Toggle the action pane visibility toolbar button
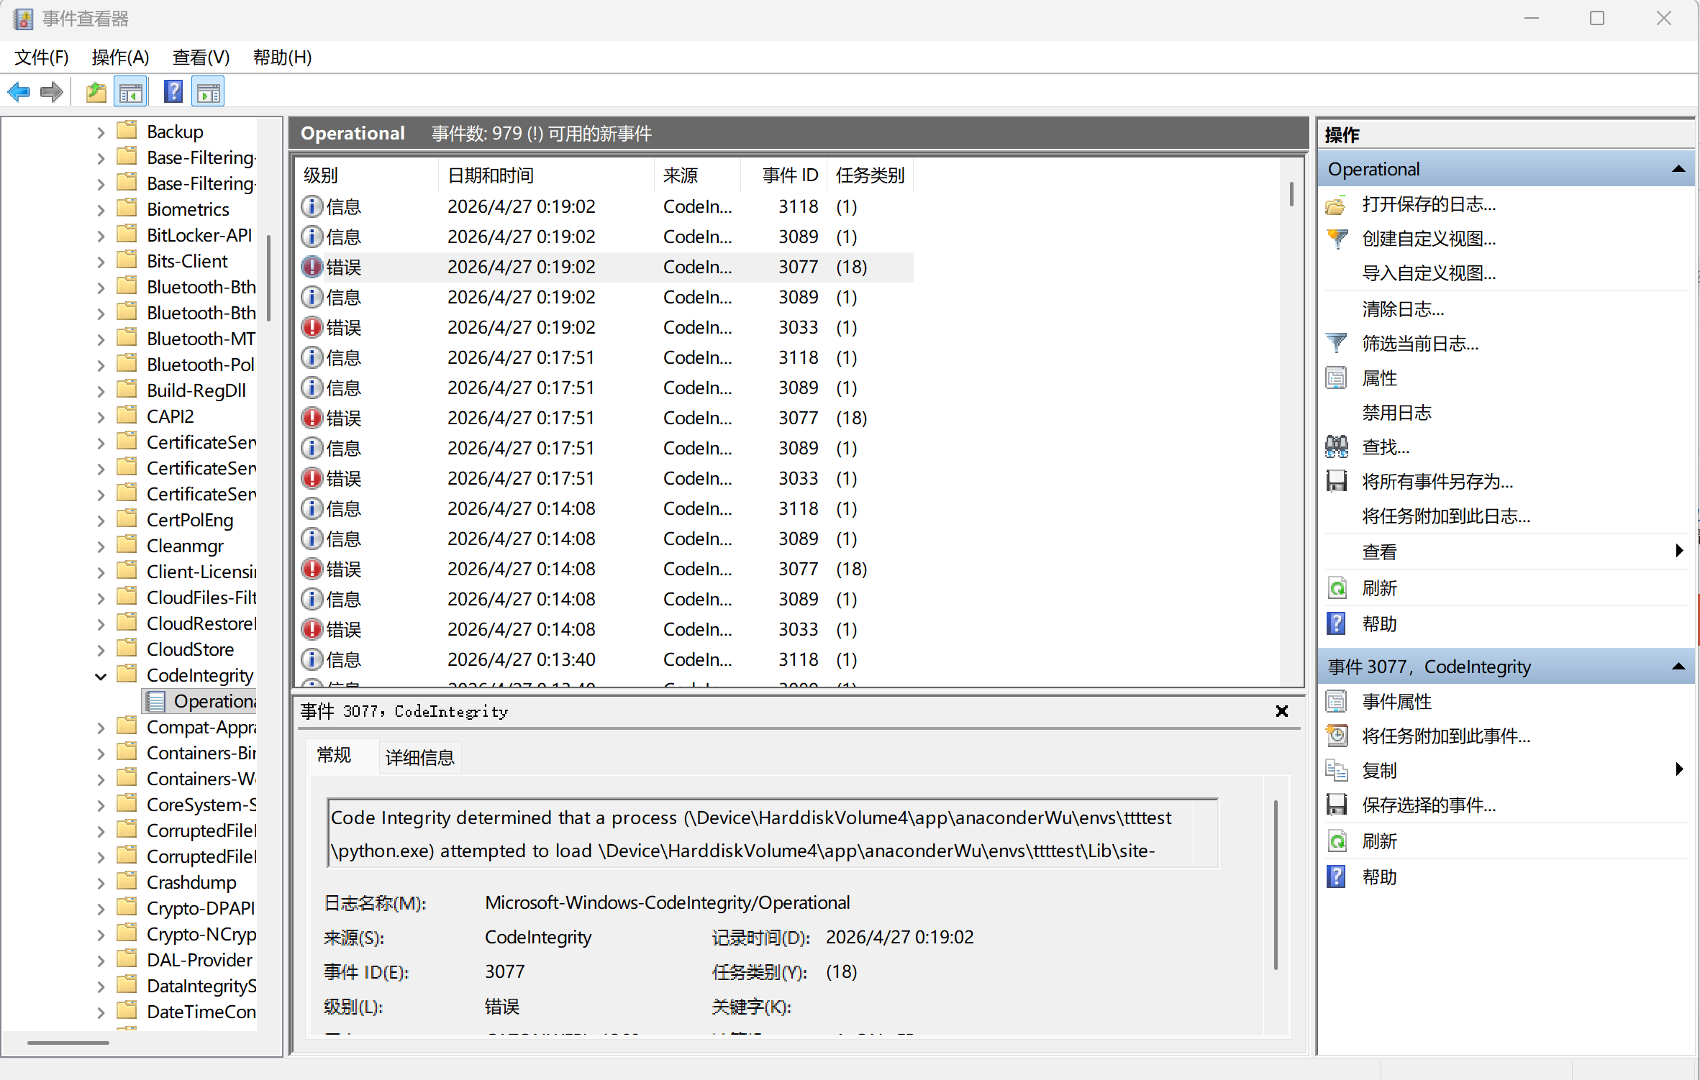Image resolution: width=1700 pixels, height=1080 pixels. coord(208,91)
